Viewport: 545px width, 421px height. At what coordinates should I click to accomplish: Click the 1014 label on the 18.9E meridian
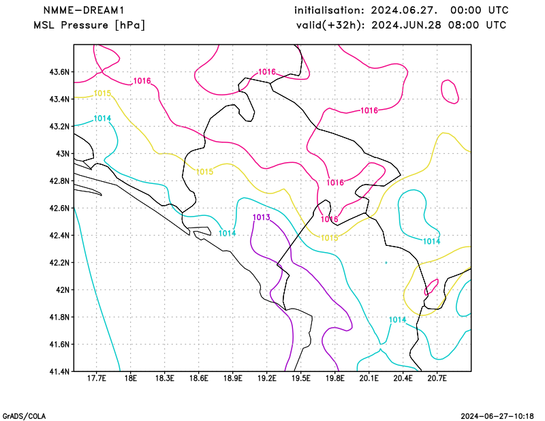pos(228,233)
